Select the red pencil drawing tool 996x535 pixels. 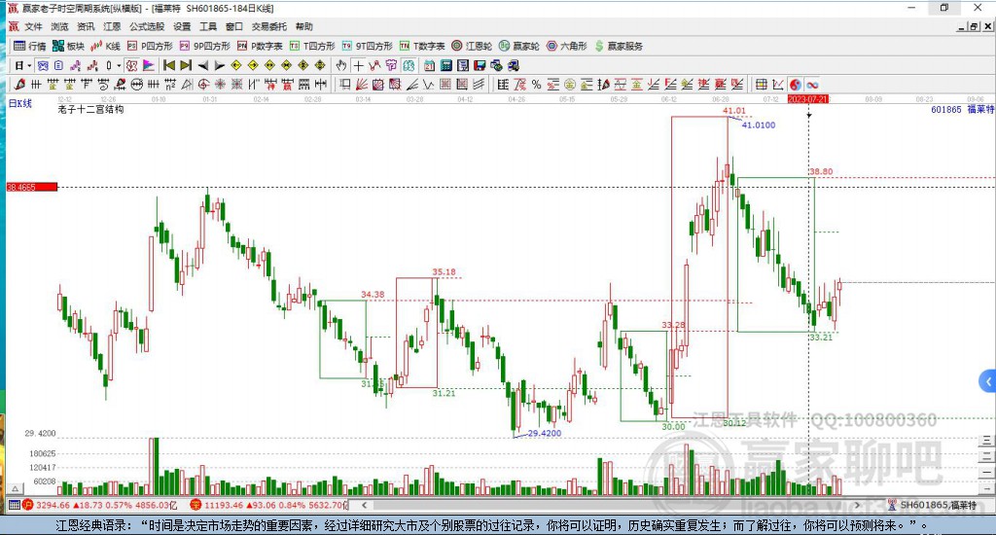(19, 84)
